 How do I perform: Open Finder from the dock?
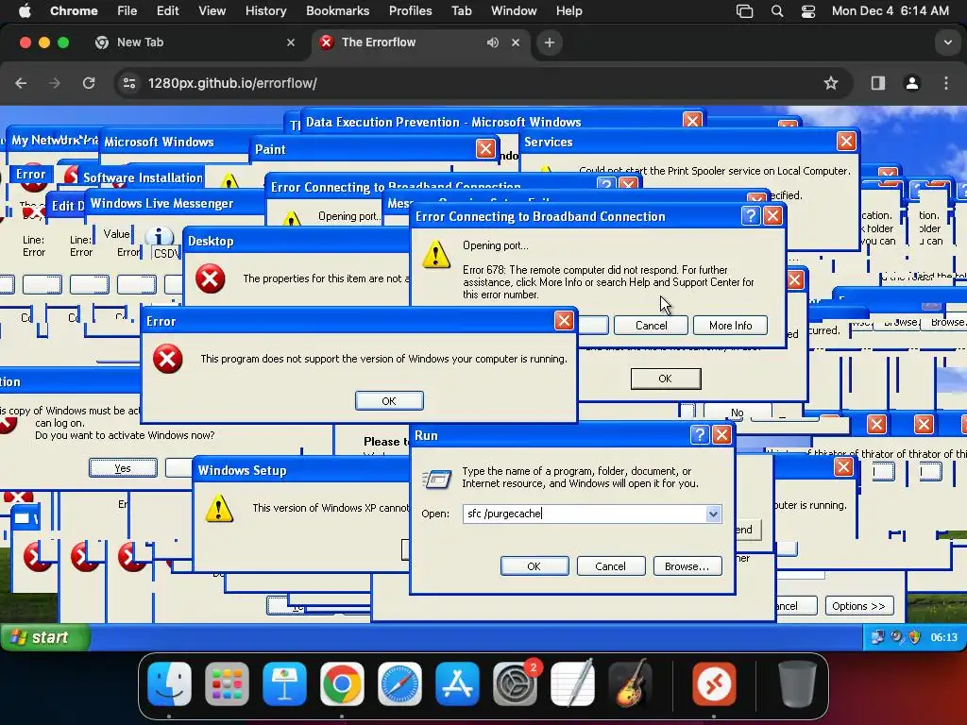click(170, 683)
